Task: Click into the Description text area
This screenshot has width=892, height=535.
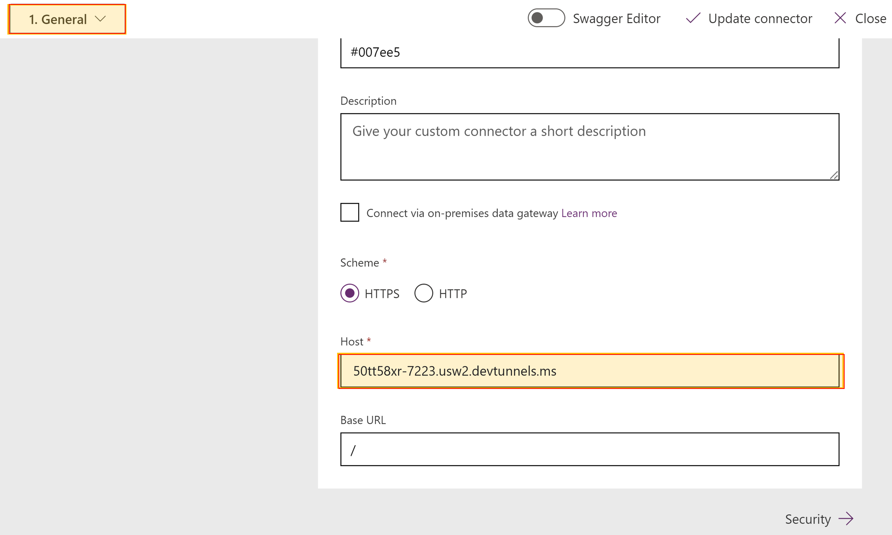Action: pyautogui.click(x=590, y=147)
